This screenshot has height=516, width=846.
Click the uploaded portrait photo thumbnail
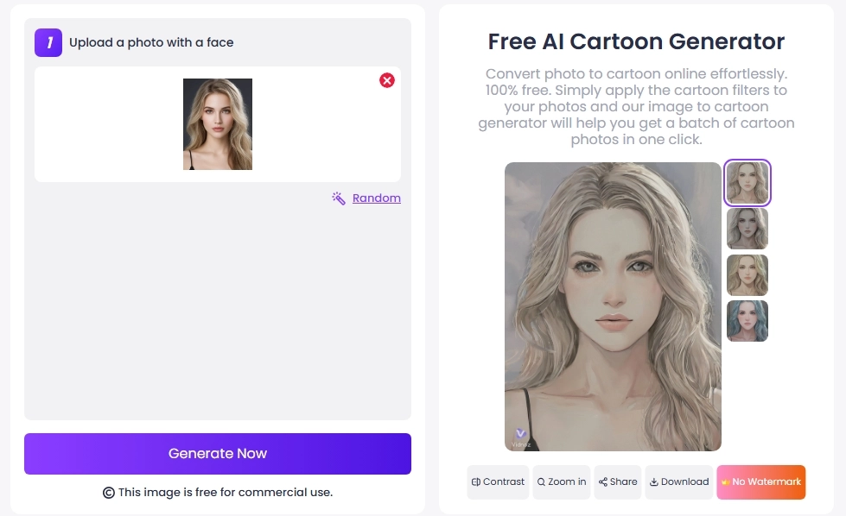point(218,124)
